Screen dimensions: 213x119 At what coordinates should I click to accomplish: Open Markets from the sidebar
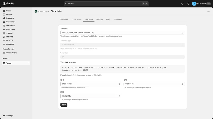click(10, 37)
